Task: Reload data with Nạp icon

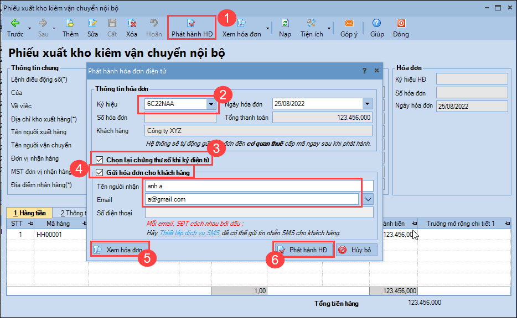Action: [285, 23]
